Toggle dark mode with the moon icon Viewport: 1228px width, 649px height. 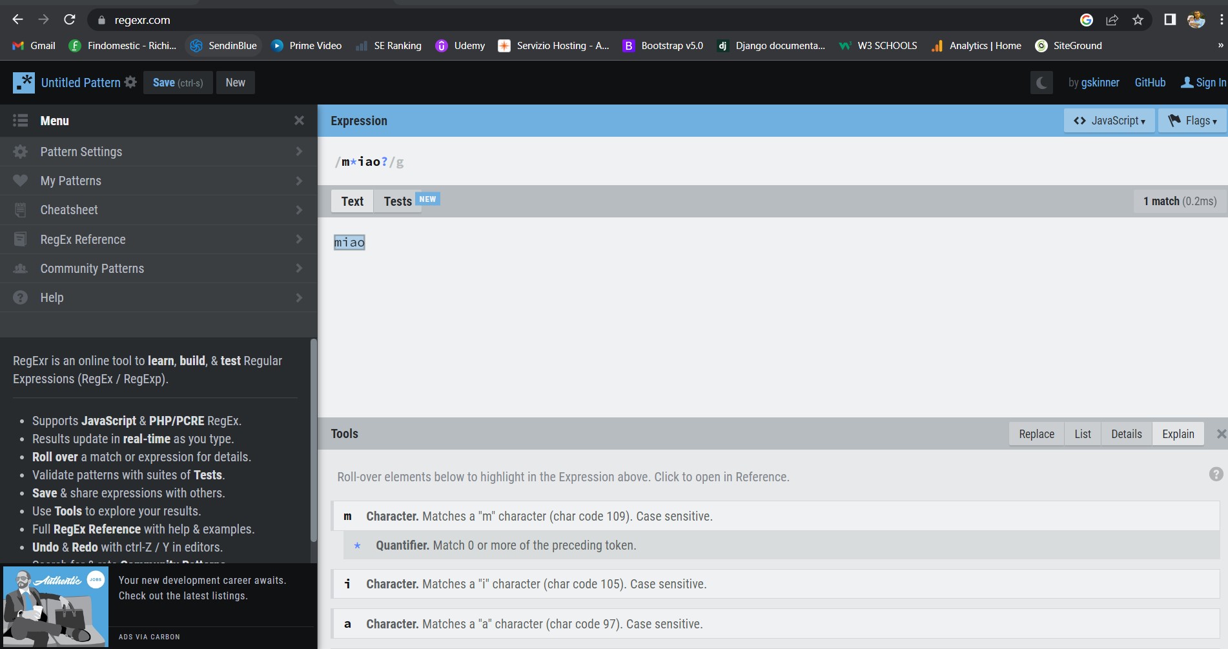click(1041, 82)
